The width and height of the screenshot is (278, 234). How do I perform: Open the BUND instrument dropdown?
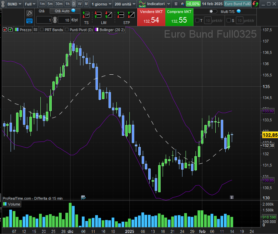coord(14,4)
